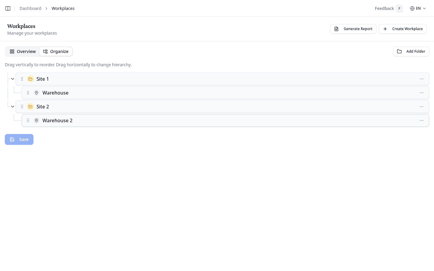
Task: Open the ellipsis options menu for Warehouse 2
Action: tap(421, 120)
